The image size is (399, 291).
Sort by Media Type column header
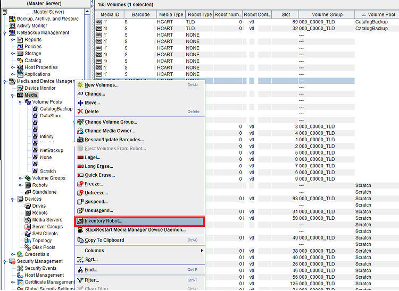pos(171,15)
